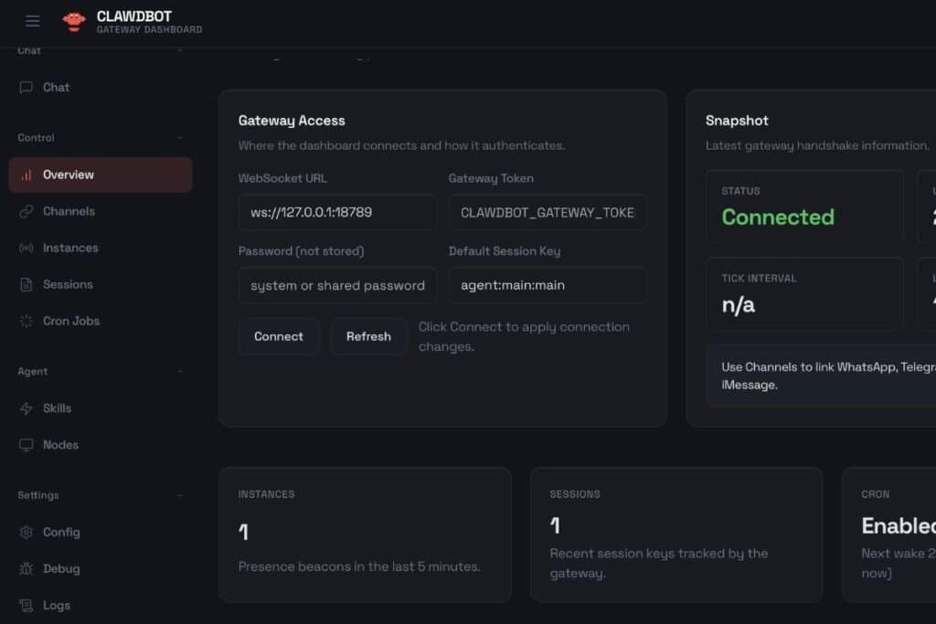
Task: Click the Clawdbot red crab logo
Action: [x=74, y=21]
